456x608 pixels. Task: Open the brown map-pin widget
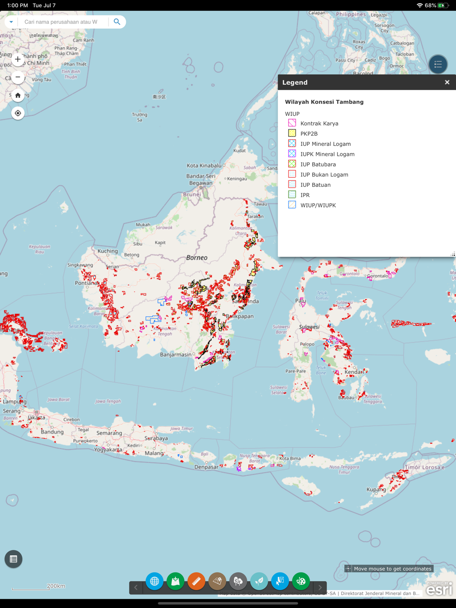point(218,581)
